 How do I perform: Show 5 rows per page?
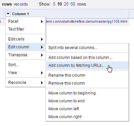tap(54, 4)
